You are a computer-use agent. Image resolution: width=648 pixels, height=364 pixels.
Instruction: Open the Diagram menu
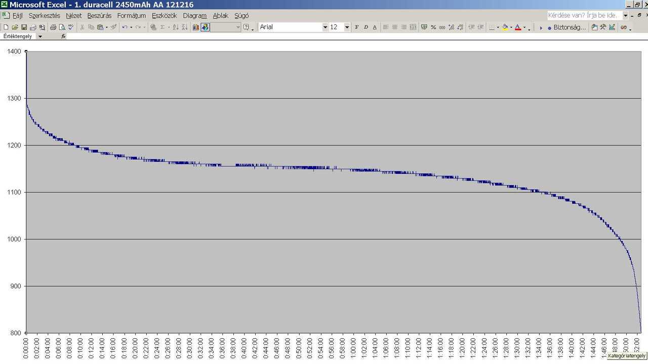(x=195, y=16)
